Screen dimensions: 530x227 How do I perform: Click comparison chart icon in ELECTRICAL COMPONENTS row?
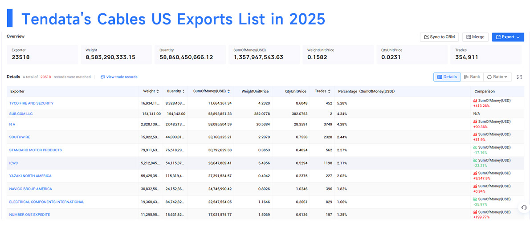pyautogui.click(x=475, y=199)
